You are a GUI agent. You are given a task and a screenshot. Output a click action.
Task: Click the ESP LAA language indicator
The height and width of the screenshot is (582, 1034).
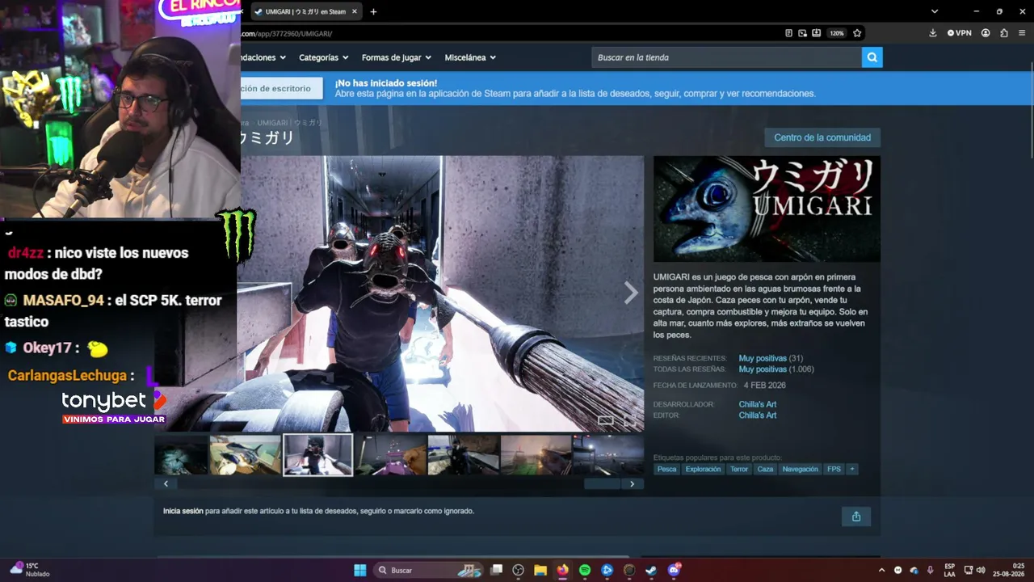[949, 570]
